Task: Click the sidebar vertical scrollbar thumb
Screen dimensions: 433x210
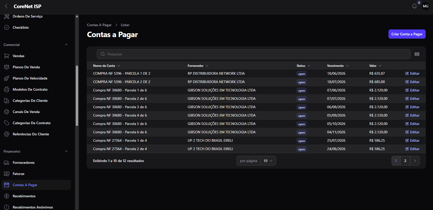Action: click(77, 96)
